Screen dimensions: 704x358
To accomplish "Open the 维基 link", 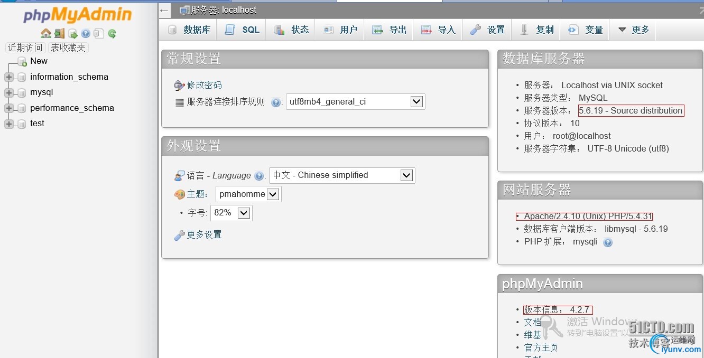I will click(533, 335).
